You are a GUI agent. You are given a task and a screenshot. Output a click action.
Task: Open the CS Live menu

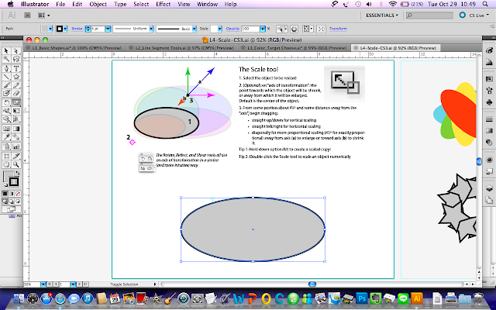(476, 15)
